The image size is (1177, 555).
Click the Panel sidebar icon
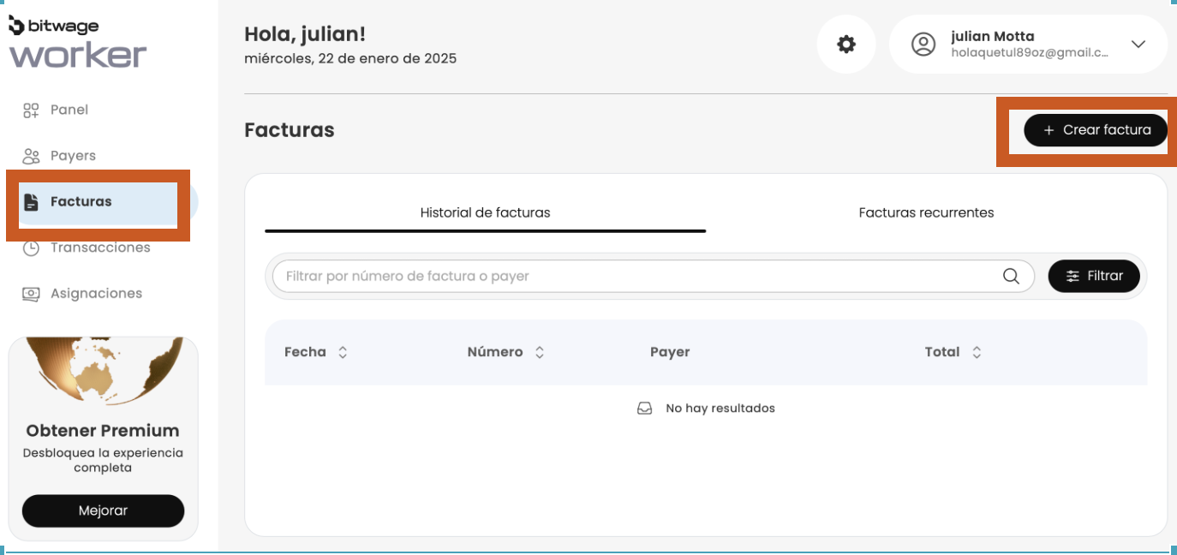(x=31, y=110)
